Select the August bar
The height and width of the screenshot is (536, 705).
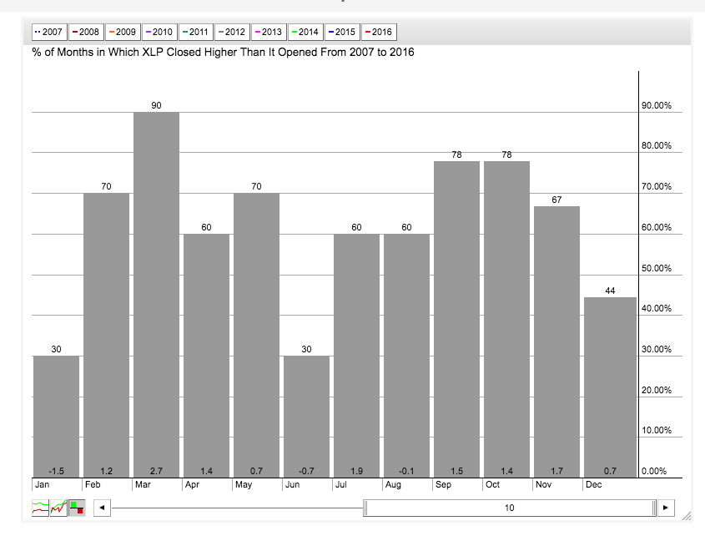406,356
